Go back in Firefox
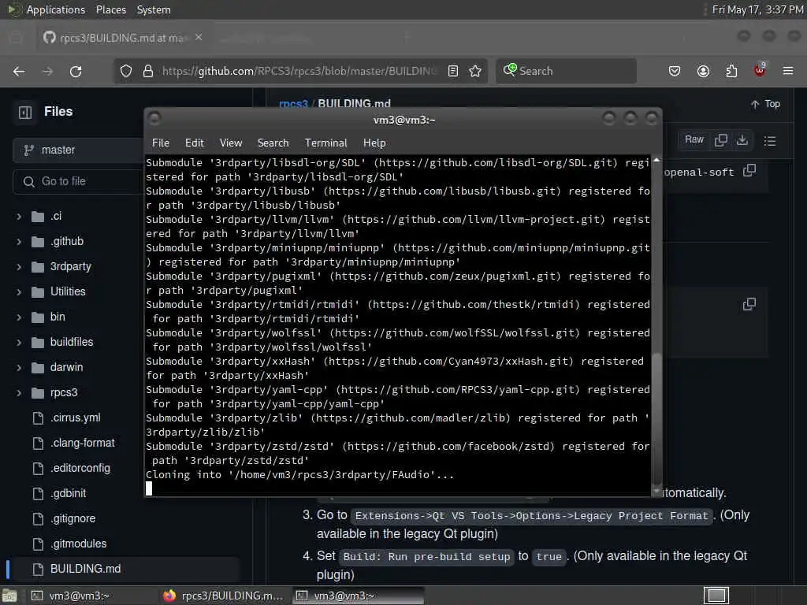This screenshot has height=605, width=807. pyautogui.click(x=19, y=71)
